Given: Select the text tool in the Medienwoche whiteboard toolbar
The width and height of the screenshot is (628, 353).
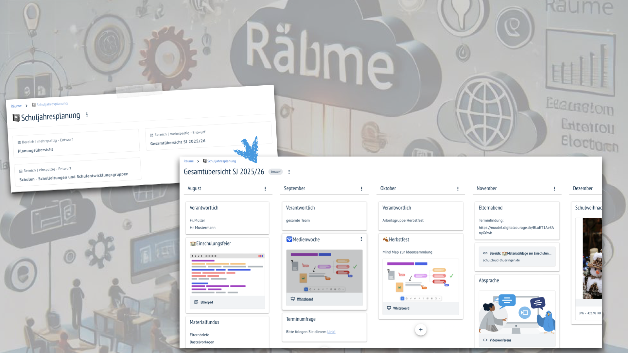Looking at the screenshot, I should (327, 289).
